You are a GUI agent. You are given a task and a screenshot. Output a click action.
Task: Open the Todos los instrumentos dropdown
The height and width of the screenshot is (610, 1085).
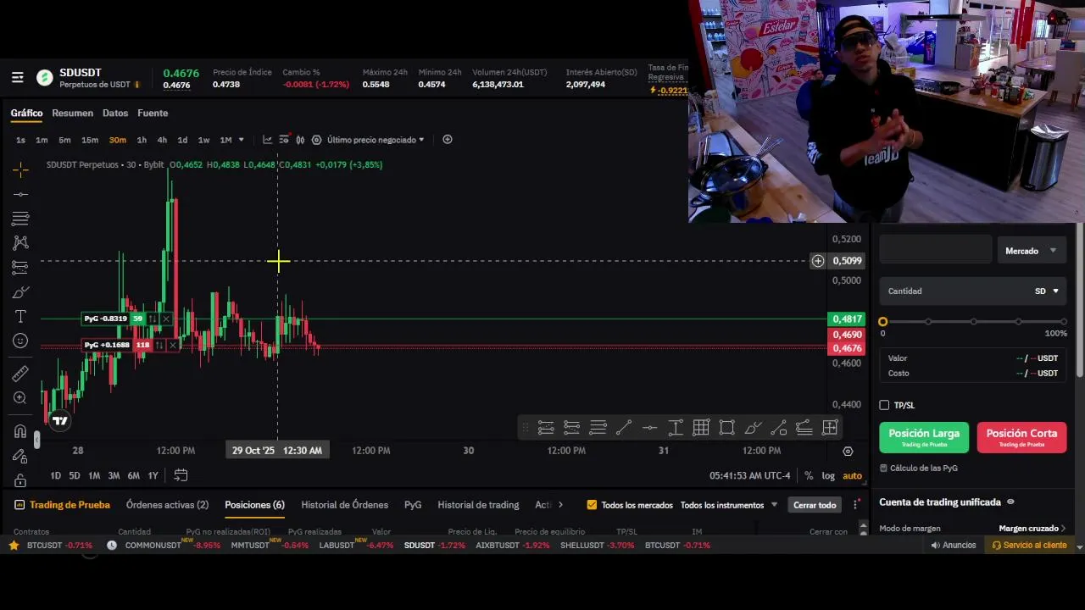pos(729,505)
